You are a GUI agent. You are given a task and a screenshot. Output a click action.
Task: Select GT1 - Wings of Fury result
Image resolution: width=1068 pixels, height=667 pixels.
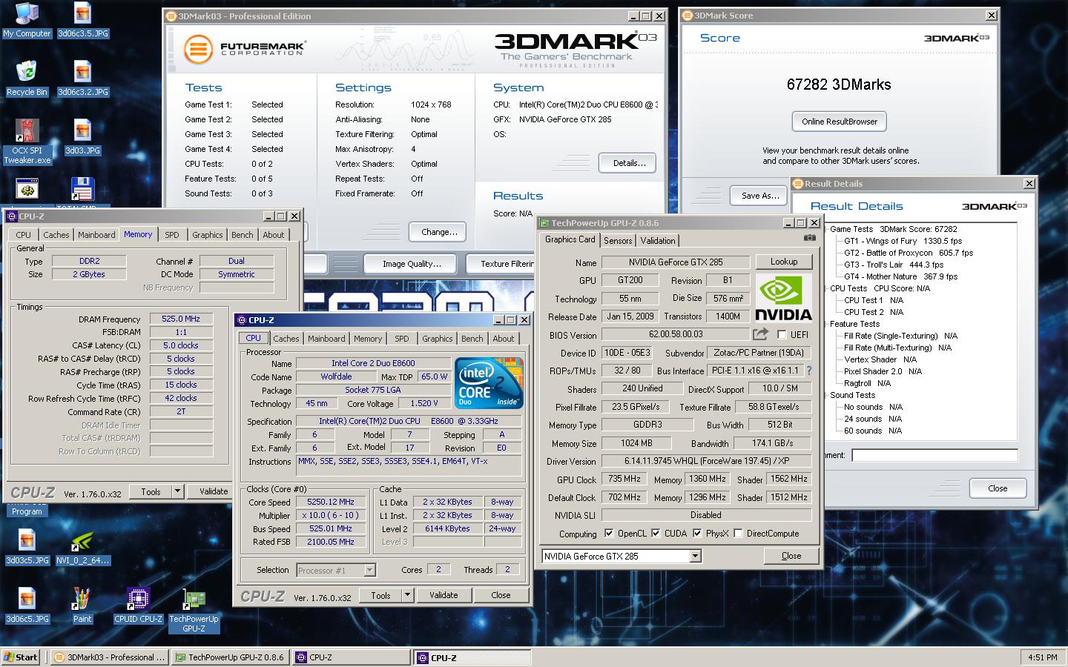click(903, 241)
